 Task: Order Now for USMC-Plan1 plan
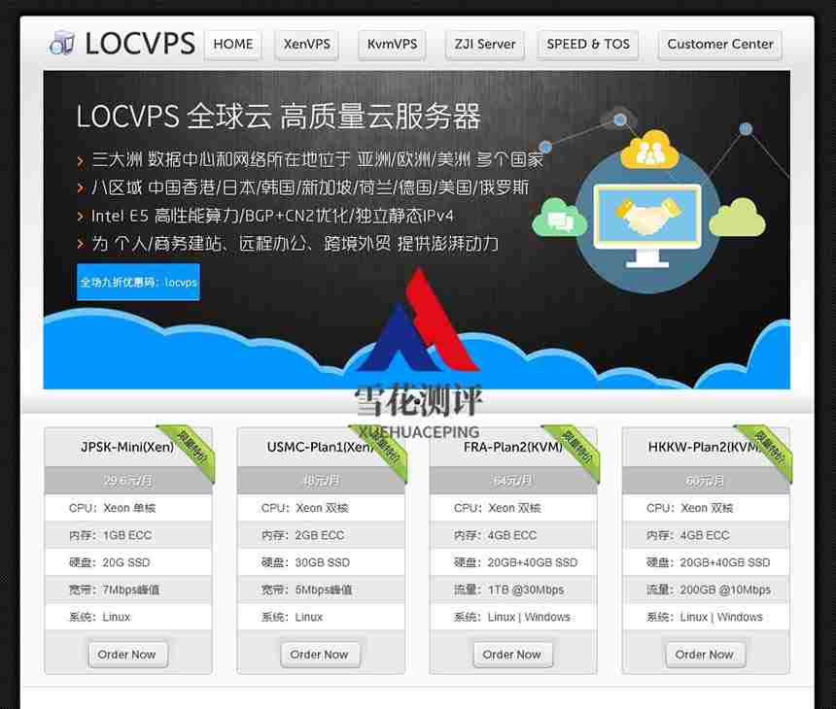pos(320,655)
